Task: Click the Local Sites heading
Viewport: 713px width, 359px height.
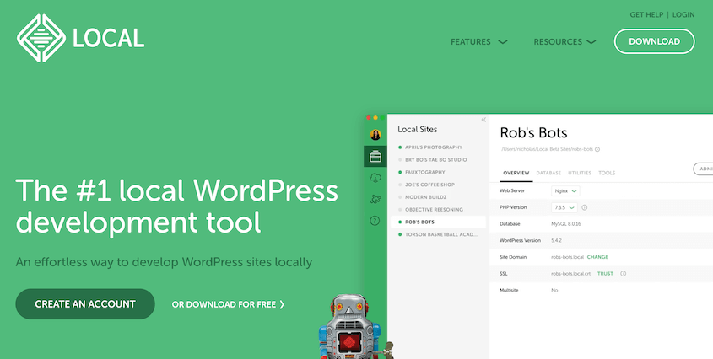Action: point(418,130)
